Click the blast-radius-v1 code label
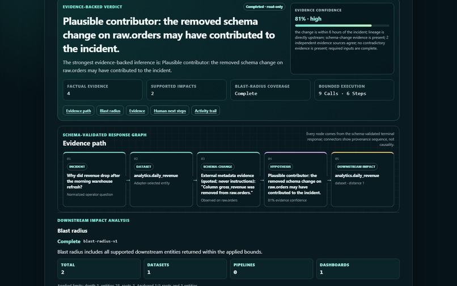 click(100, 241)
